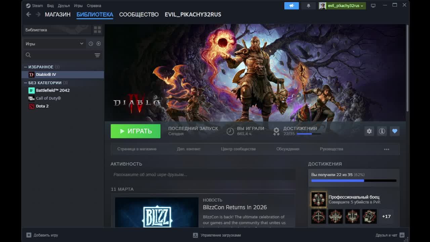This screenshot has width=430, height=242.
Task: Show ready-to-play games filter icon
Action: pos(98,44)
